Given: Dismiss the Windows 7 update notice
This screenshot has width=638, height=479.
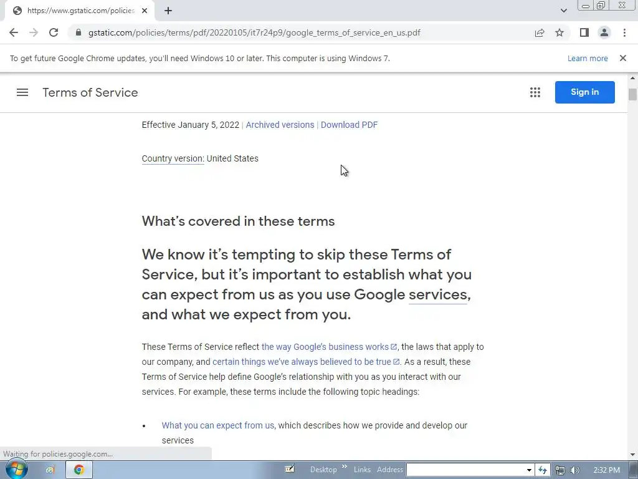Looking at the screenshot, I should (x=623, y=58).
